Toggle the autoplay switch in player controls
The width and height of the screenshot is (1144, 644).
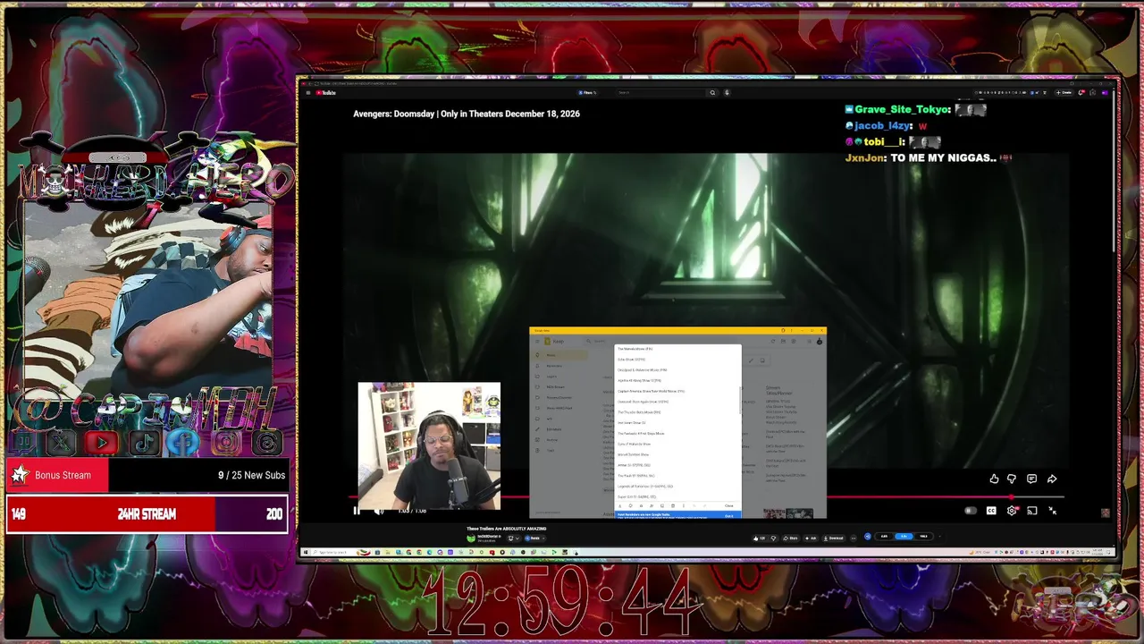971,511
